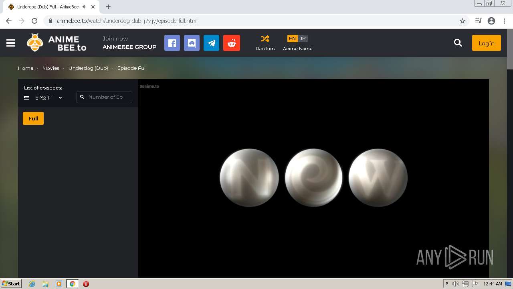Reload the current page
513x289 pixels.
34,21
